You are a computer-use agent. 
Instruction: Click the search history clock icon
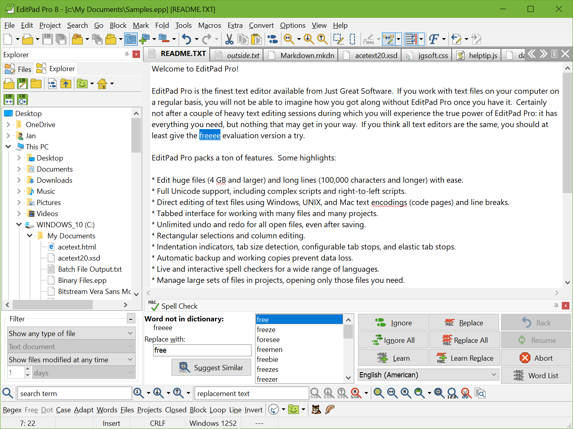[274, 410]
